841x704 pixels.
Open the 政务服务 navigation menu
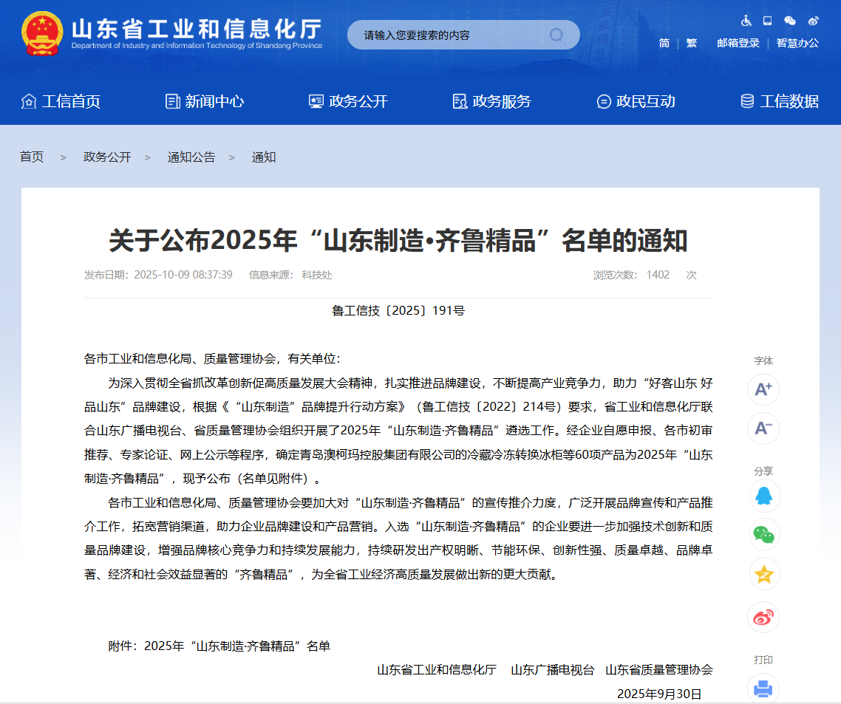491,101
